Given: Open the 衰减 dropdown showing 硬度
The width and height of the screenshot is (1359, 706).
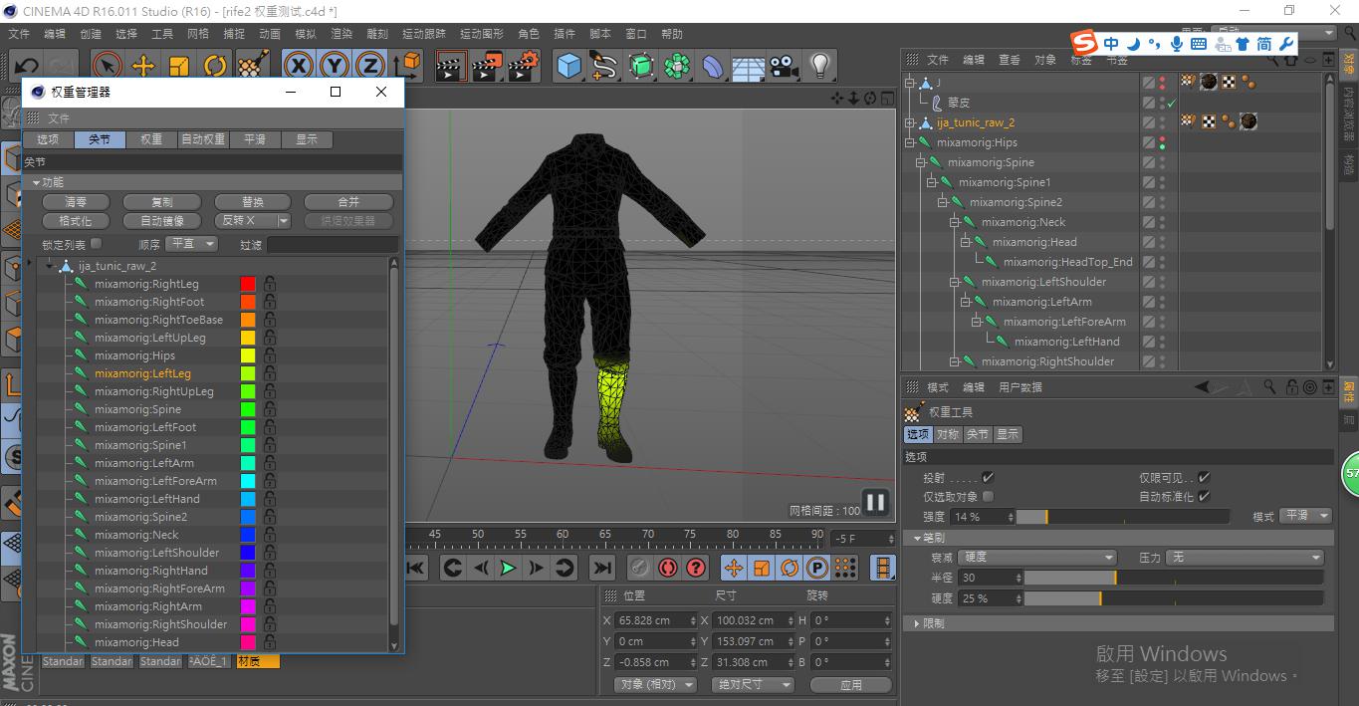Looking at the screenshot, I should pyautogui.click(x=1036, y=558).
